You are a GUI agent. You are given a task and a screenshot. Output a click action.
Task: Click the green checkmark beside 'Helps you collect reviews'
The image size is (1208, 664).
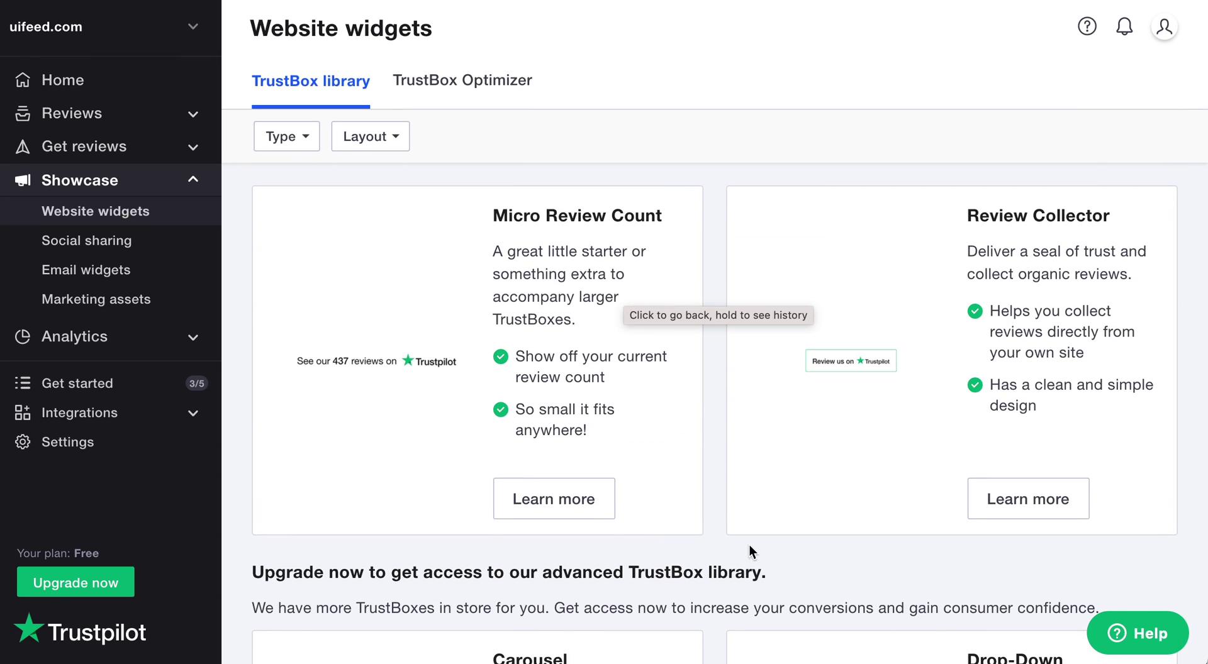tap(975, 311)
